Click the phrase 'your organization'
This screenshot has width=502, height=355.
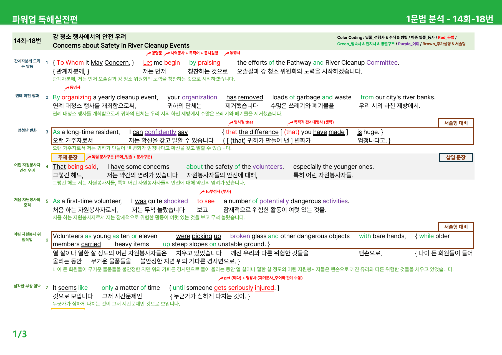(x=192, y=97)
